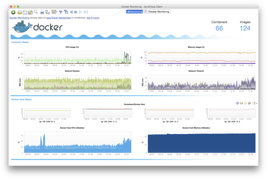Go to previous timeframe with left arrow
This screenshot has width=267, height=179.
(71, 12)
